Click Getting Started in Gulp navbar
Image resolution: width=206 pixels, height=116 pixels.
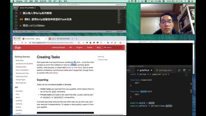58,47
